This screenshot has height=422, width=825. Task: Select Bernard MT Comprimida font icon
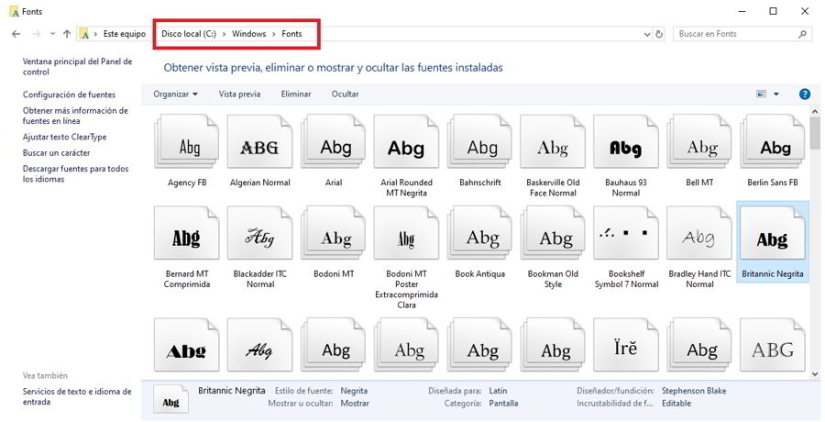[x=186, y=233]
